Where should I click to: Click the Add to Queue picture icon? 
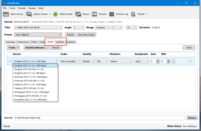coord(29,14)
